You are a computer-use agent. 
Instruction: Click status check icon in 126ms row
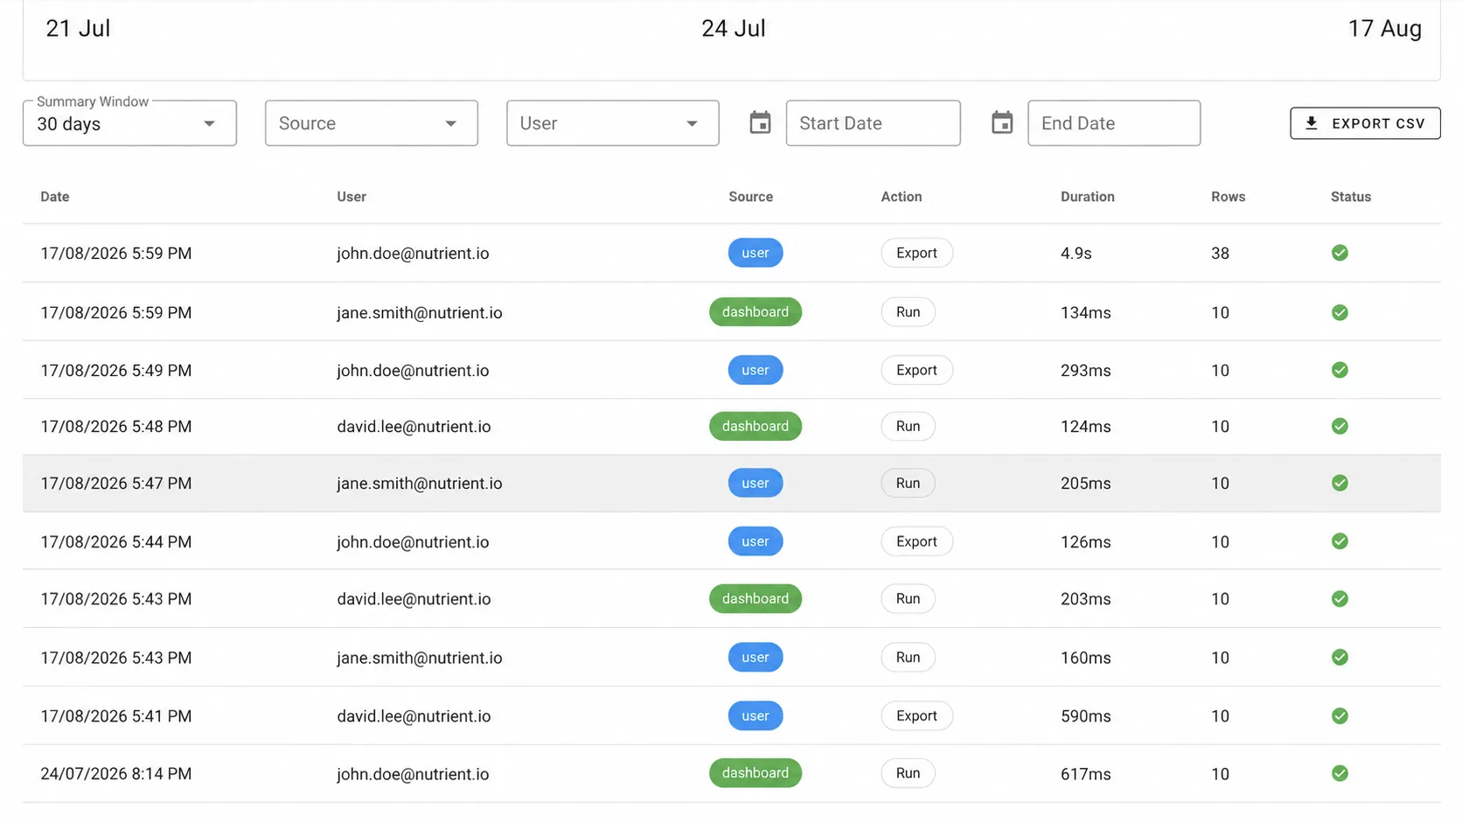(x=1340, y=541)
